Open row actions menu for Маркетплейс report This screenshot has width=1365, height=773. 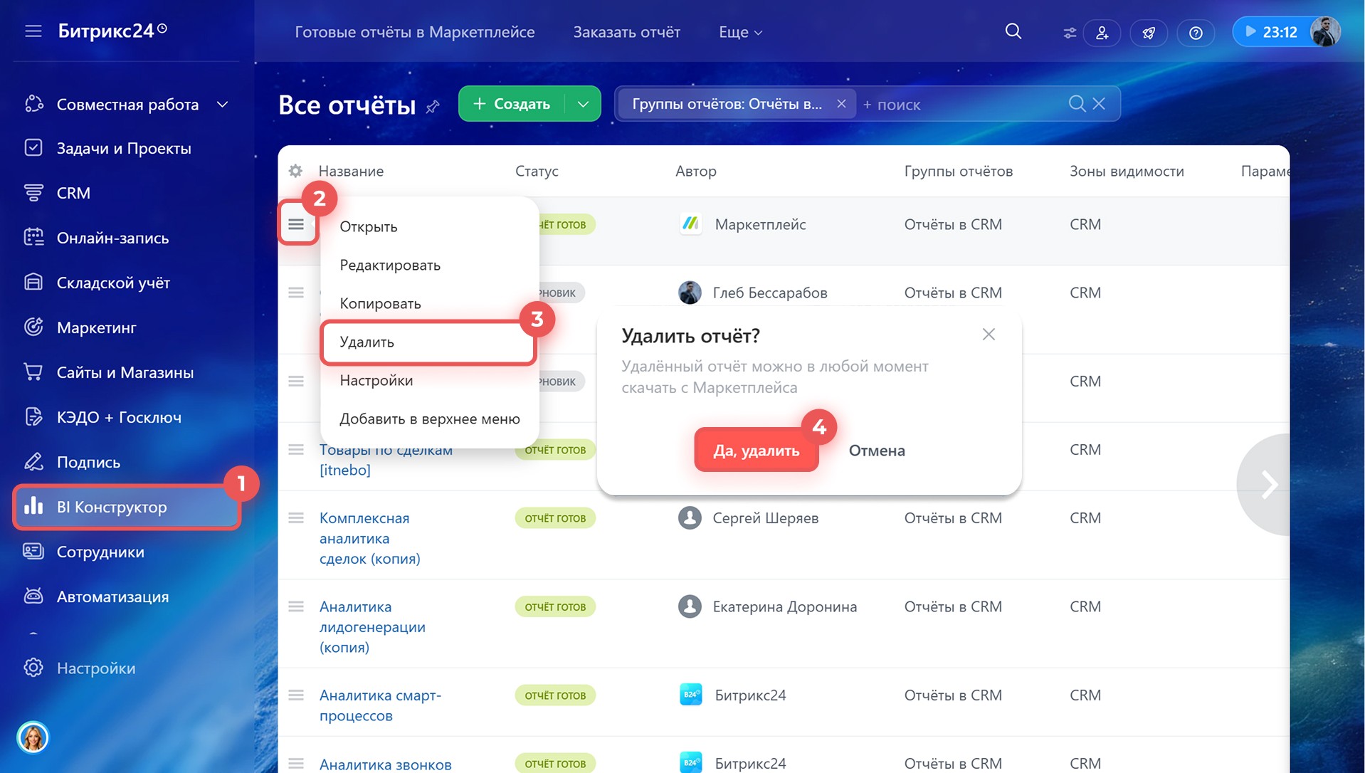pos(296,224)
